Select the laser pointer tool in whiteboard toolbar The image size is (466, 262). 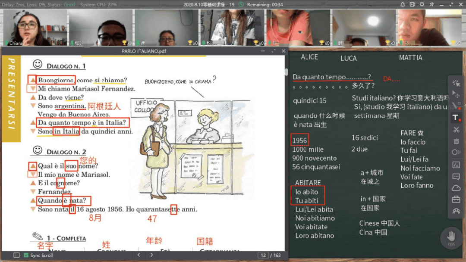point(456,83)
